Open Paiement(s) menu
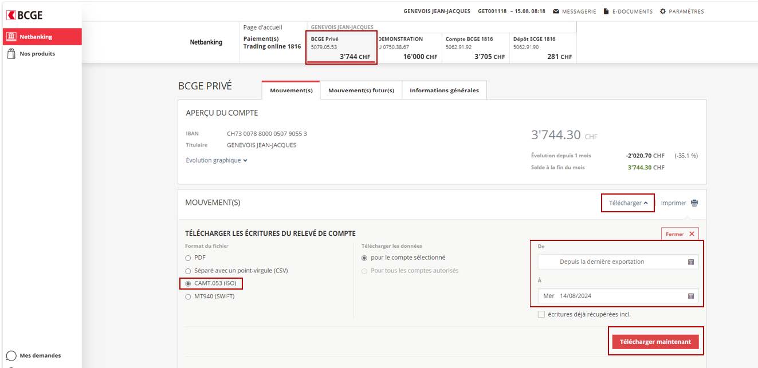 [x=261, y=39]
